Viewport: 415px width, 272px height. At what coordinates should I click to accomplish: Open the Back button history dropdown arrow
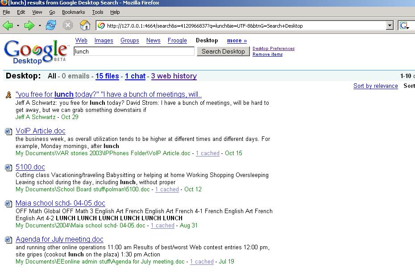18,26
